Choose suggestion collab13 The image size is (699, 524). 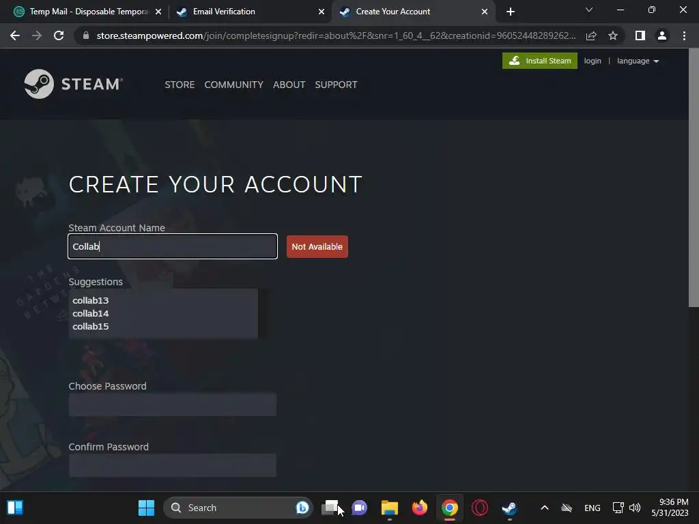91,300
